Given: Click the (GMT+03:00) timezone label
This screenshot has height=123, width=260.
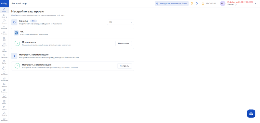Looking at the screenshot, I should click(x=211, y=4).
